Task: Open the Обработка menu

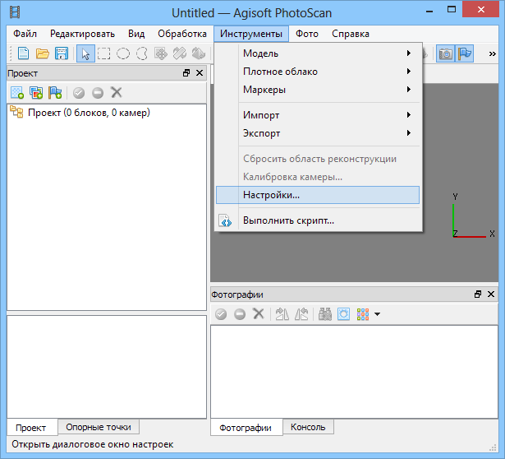Action: [182, 34]
